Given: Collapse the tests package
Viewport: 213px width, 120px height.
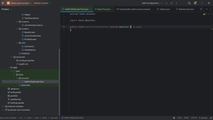Looking at the screenshot, I should [14, 75].
